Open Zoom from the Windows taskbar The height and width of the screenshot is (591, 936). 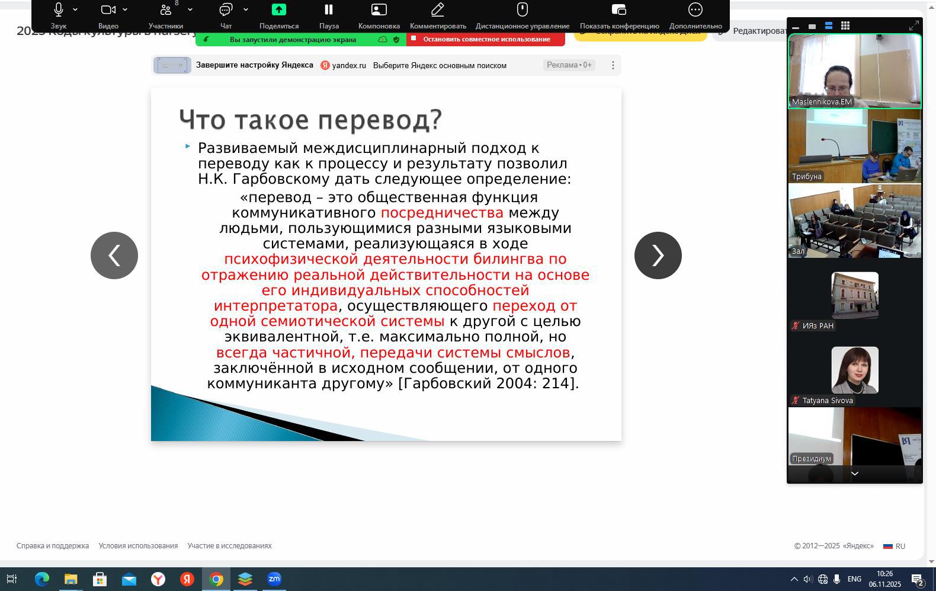[274, 579]
